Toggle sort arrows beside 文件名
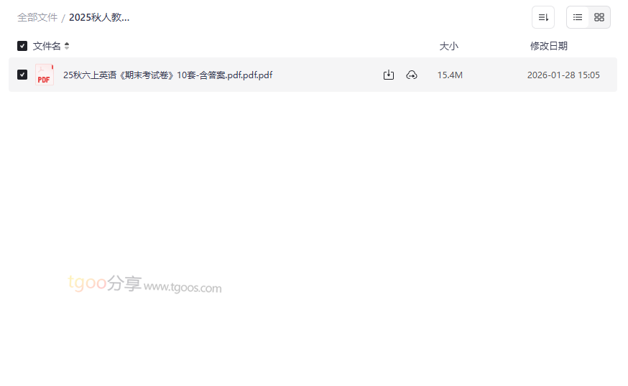628x386 pixels. point(67,46)
